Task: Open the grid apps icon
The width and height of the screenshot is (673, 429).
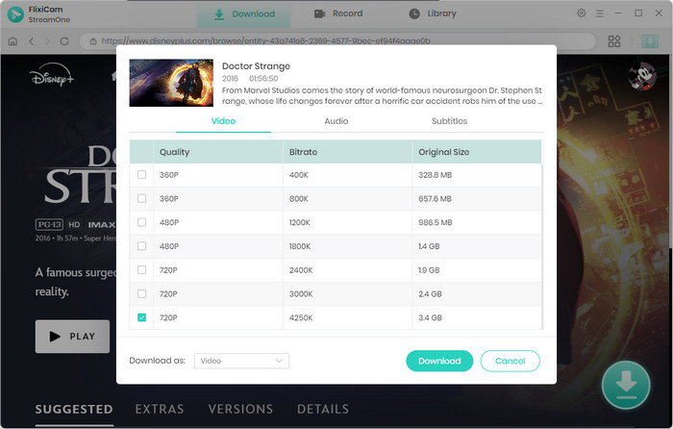Action: [614, 41]
